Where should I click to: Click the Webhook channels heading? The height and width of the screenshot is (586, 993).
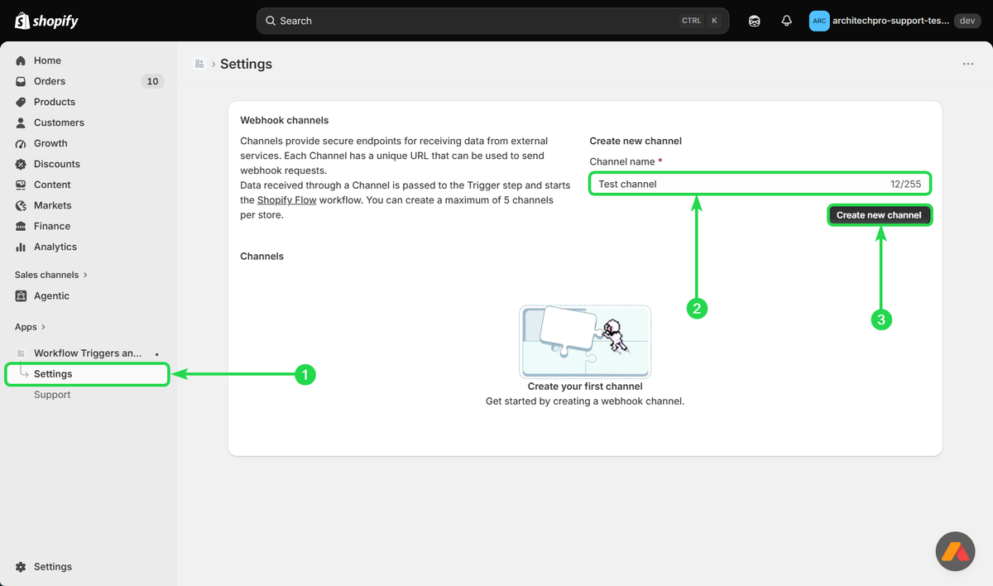coord(285,120)
